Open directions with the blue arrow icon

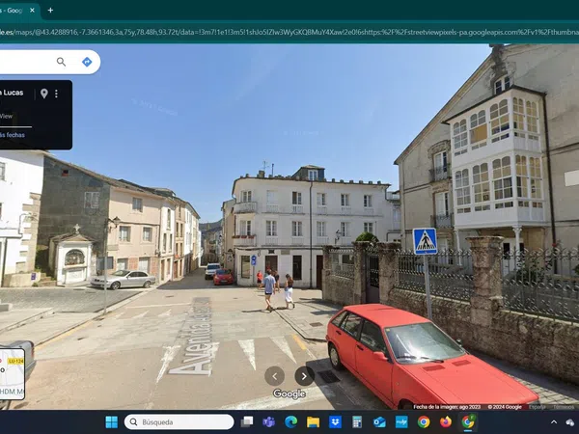87,62
